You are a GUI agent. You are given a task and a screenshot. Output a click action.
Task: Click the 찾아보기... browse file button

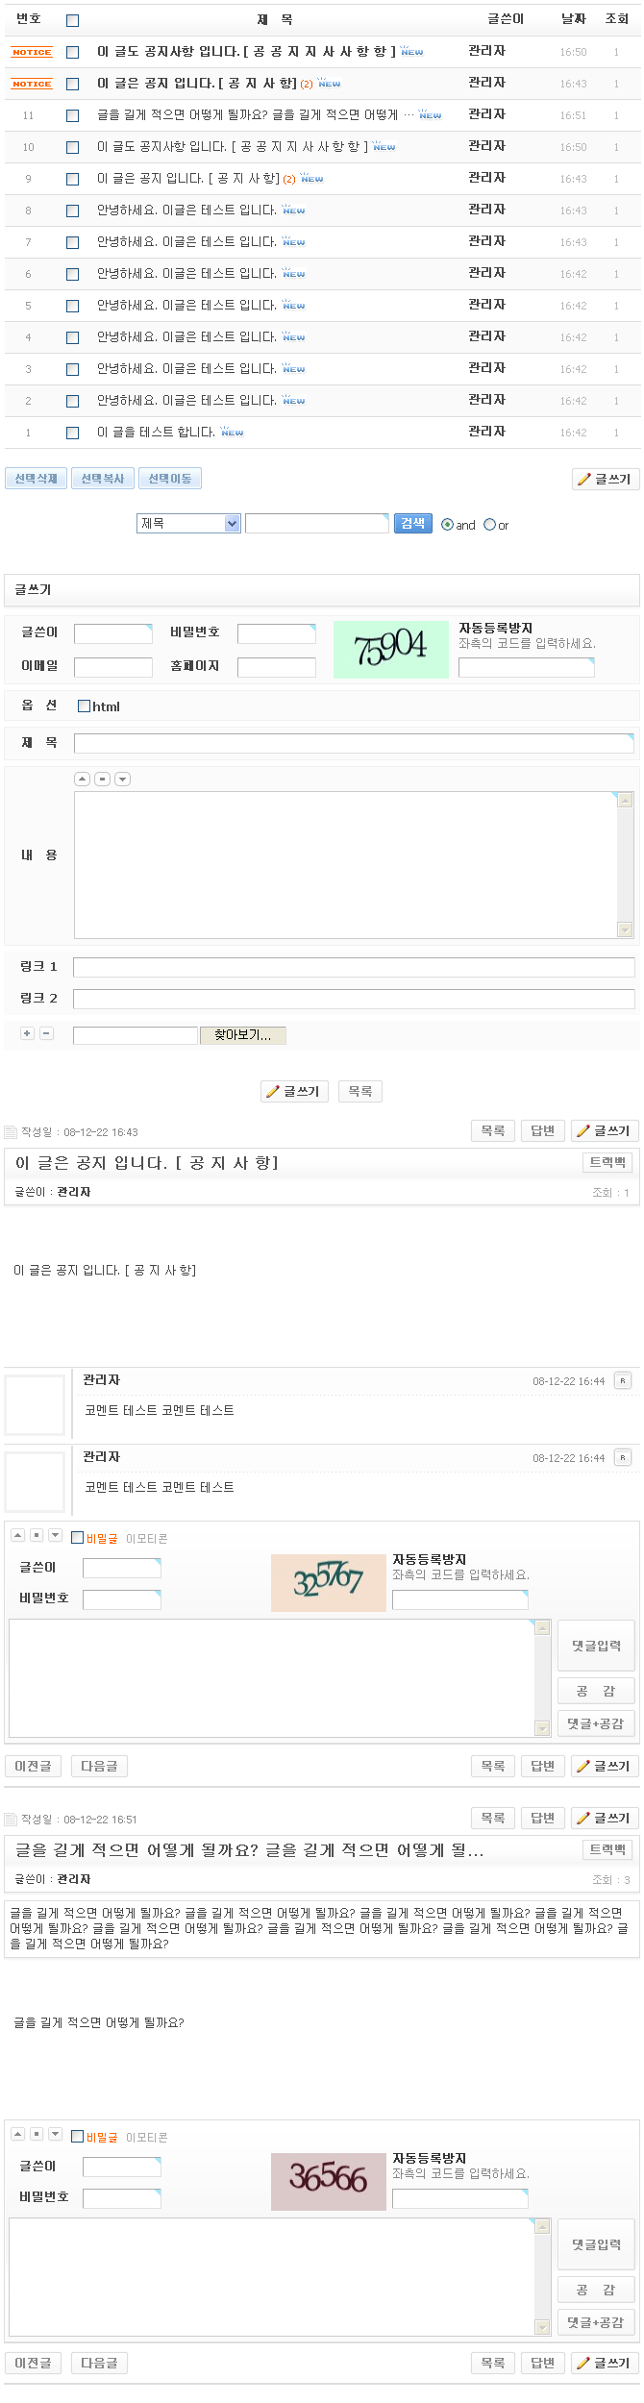click(x=242, y=1035)
